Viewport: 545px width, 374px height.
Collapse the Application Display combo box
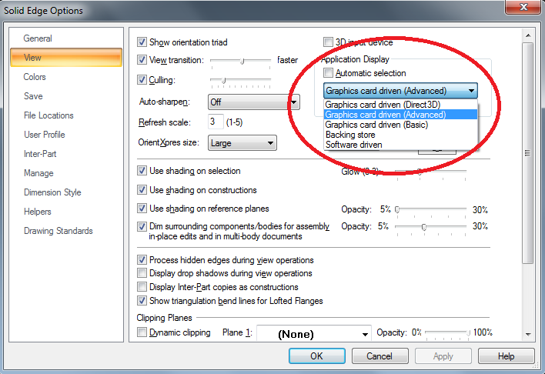click(400, 91)
